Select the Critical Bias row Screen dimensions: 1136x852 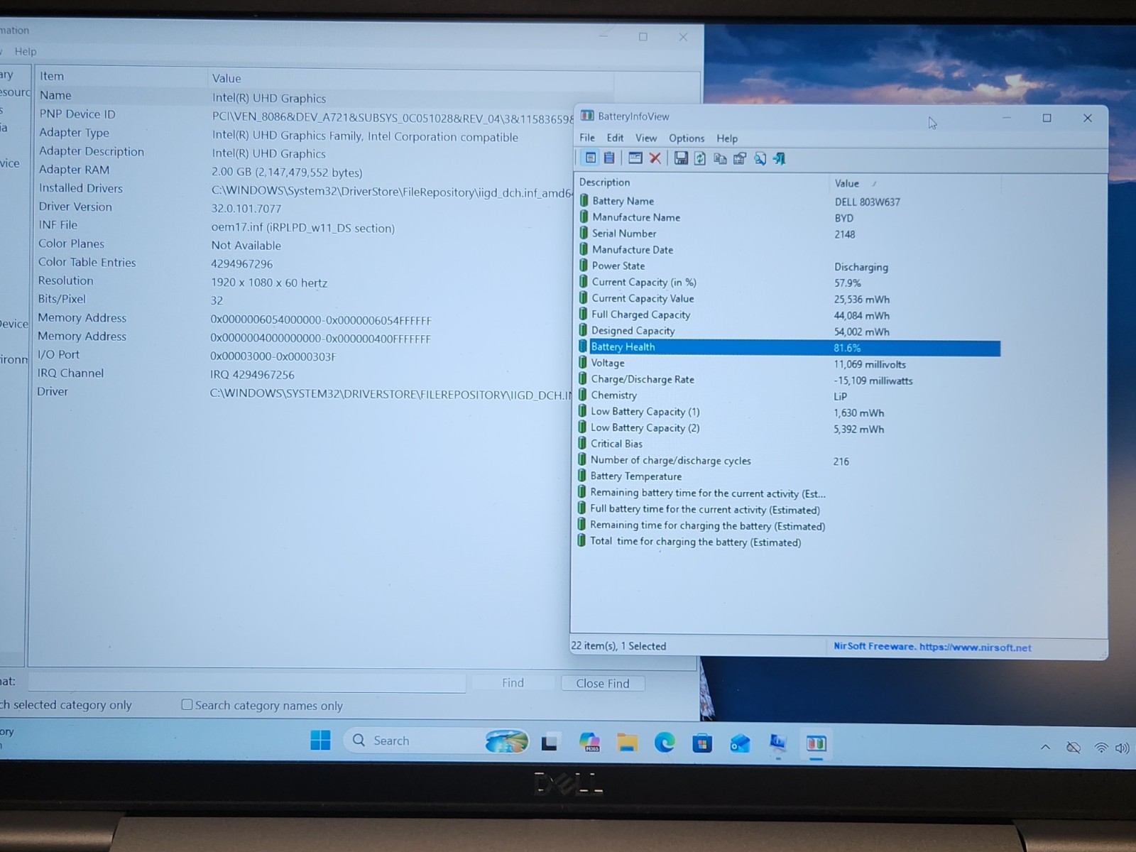click(x=789, y=444)
